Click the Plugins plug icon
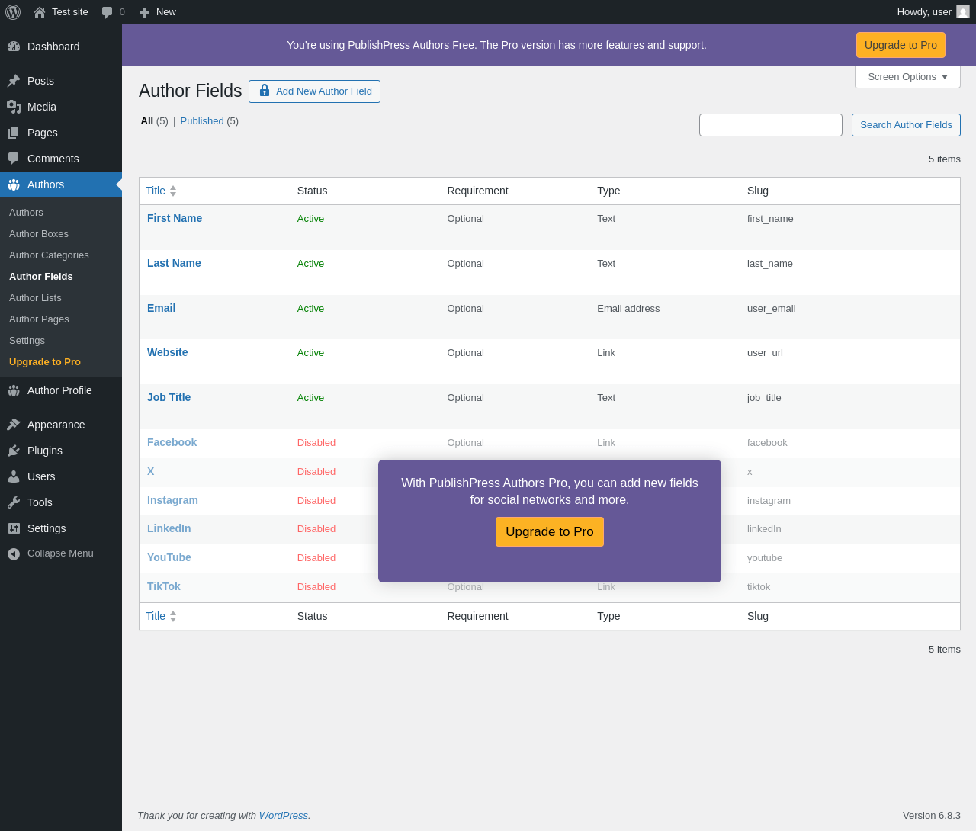 (14, 451)
